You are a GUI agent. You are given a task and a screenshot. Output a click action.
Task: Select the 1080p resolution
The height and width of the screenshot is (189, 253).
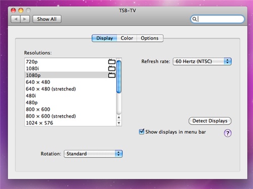[x=70, y=75]
